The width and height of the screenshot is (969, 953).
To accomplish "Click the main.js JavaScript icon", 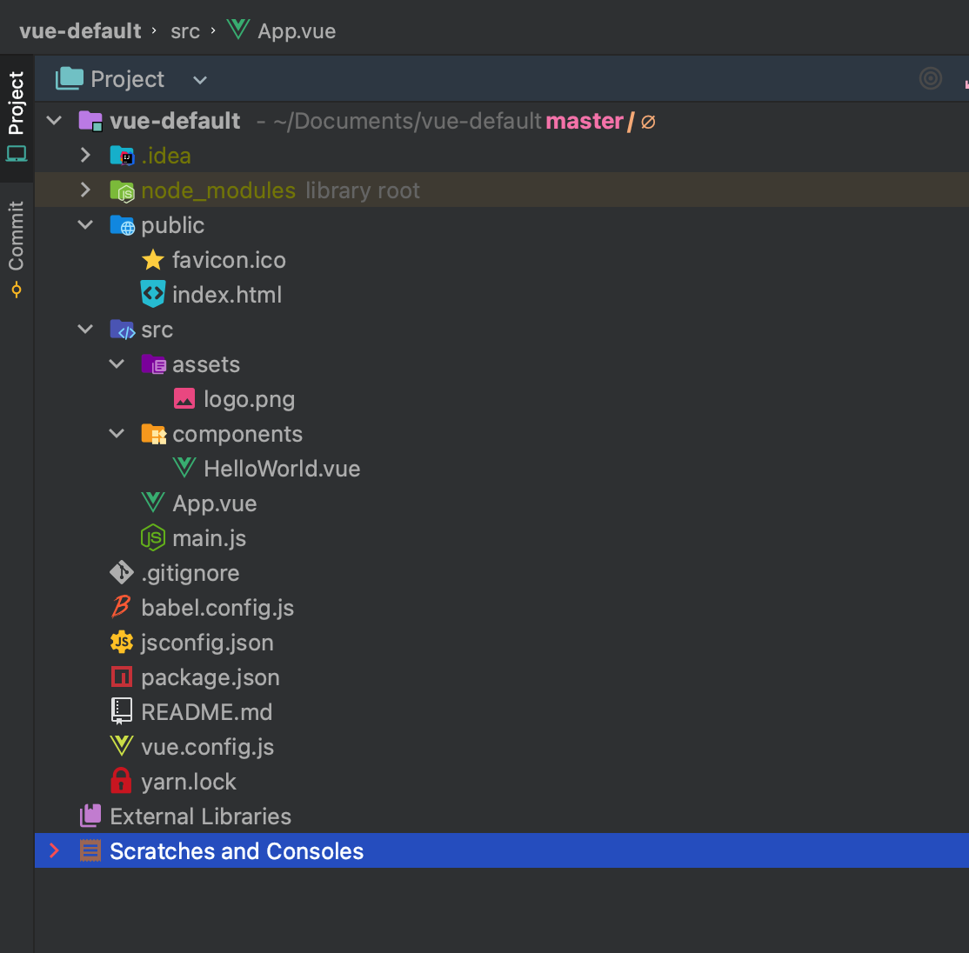I will [x=153, y=537].
